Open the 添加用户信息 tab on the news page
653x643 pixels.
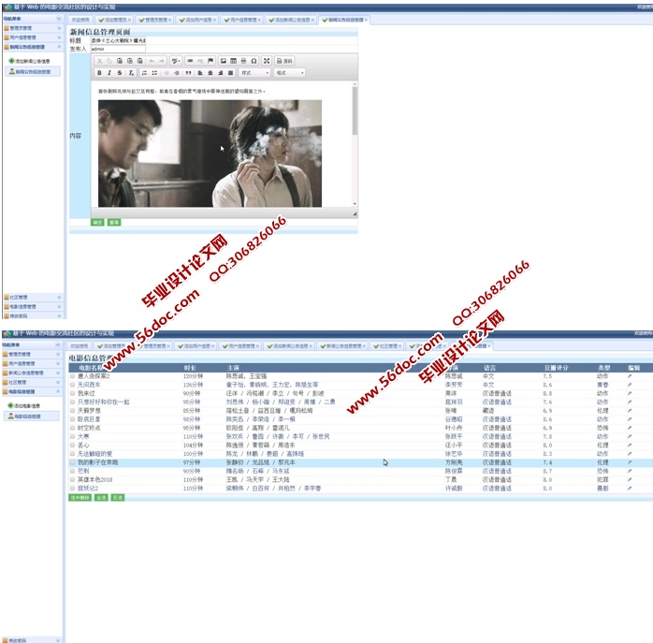coord(198,20)
